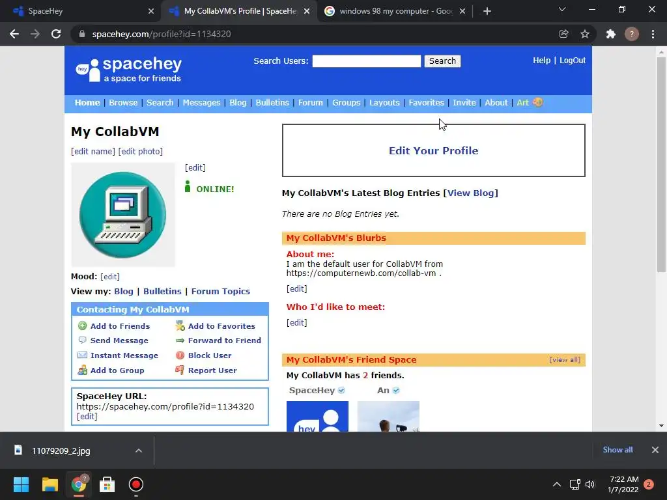Click the Forum Topics link
The height and width of the screenshot is (500, 667).
(x=220, y=291)
